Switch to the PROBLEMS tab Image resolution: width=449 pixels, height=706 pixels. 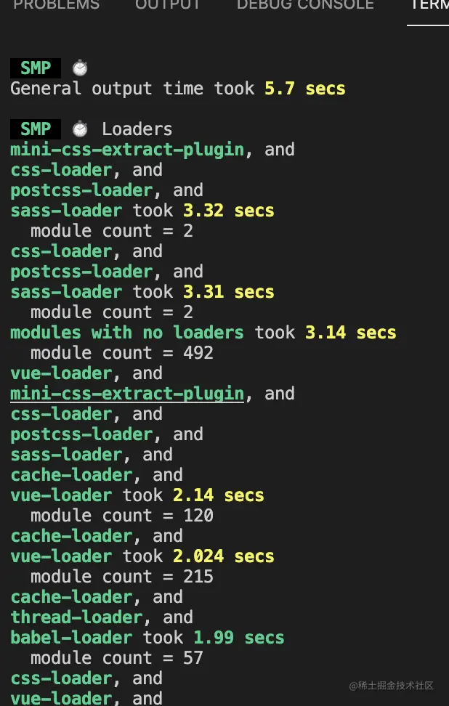(x=56, y=6)
